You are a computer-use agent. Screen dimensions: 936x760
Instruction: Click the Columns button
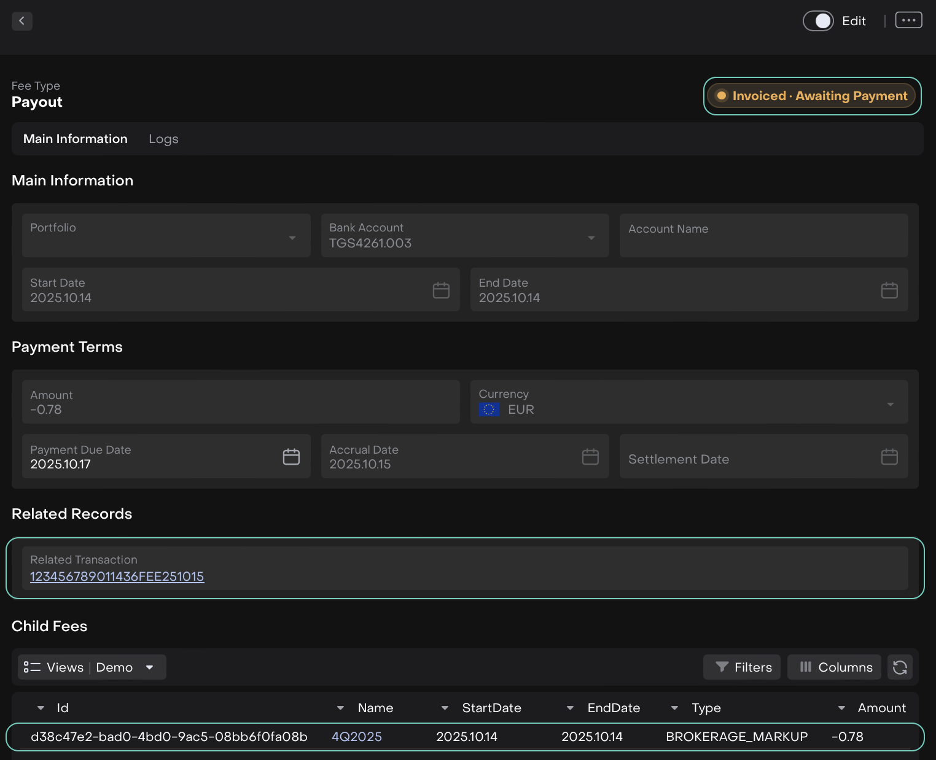[x=834, y=667]
